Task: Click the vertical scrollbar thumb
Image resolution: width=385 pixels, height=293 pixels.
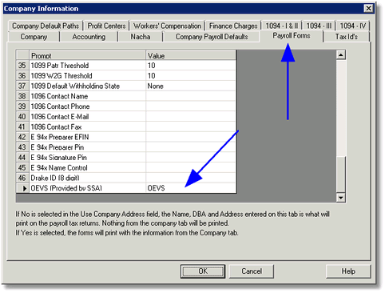Action: [x=341, y=175]
